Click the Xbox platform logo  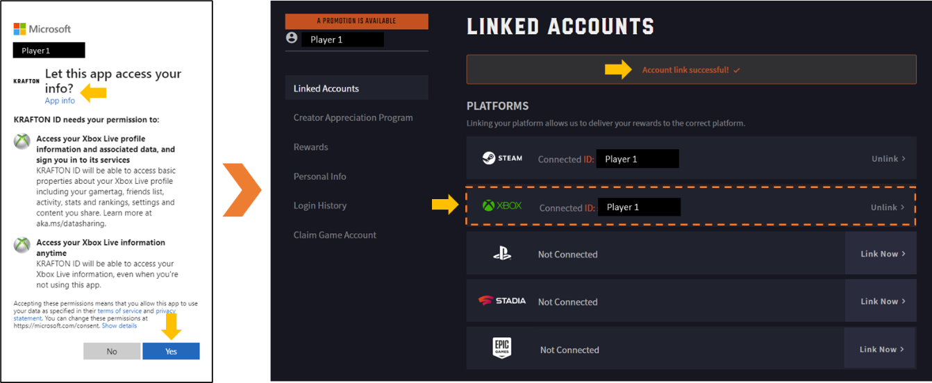(x=502, y=206)
